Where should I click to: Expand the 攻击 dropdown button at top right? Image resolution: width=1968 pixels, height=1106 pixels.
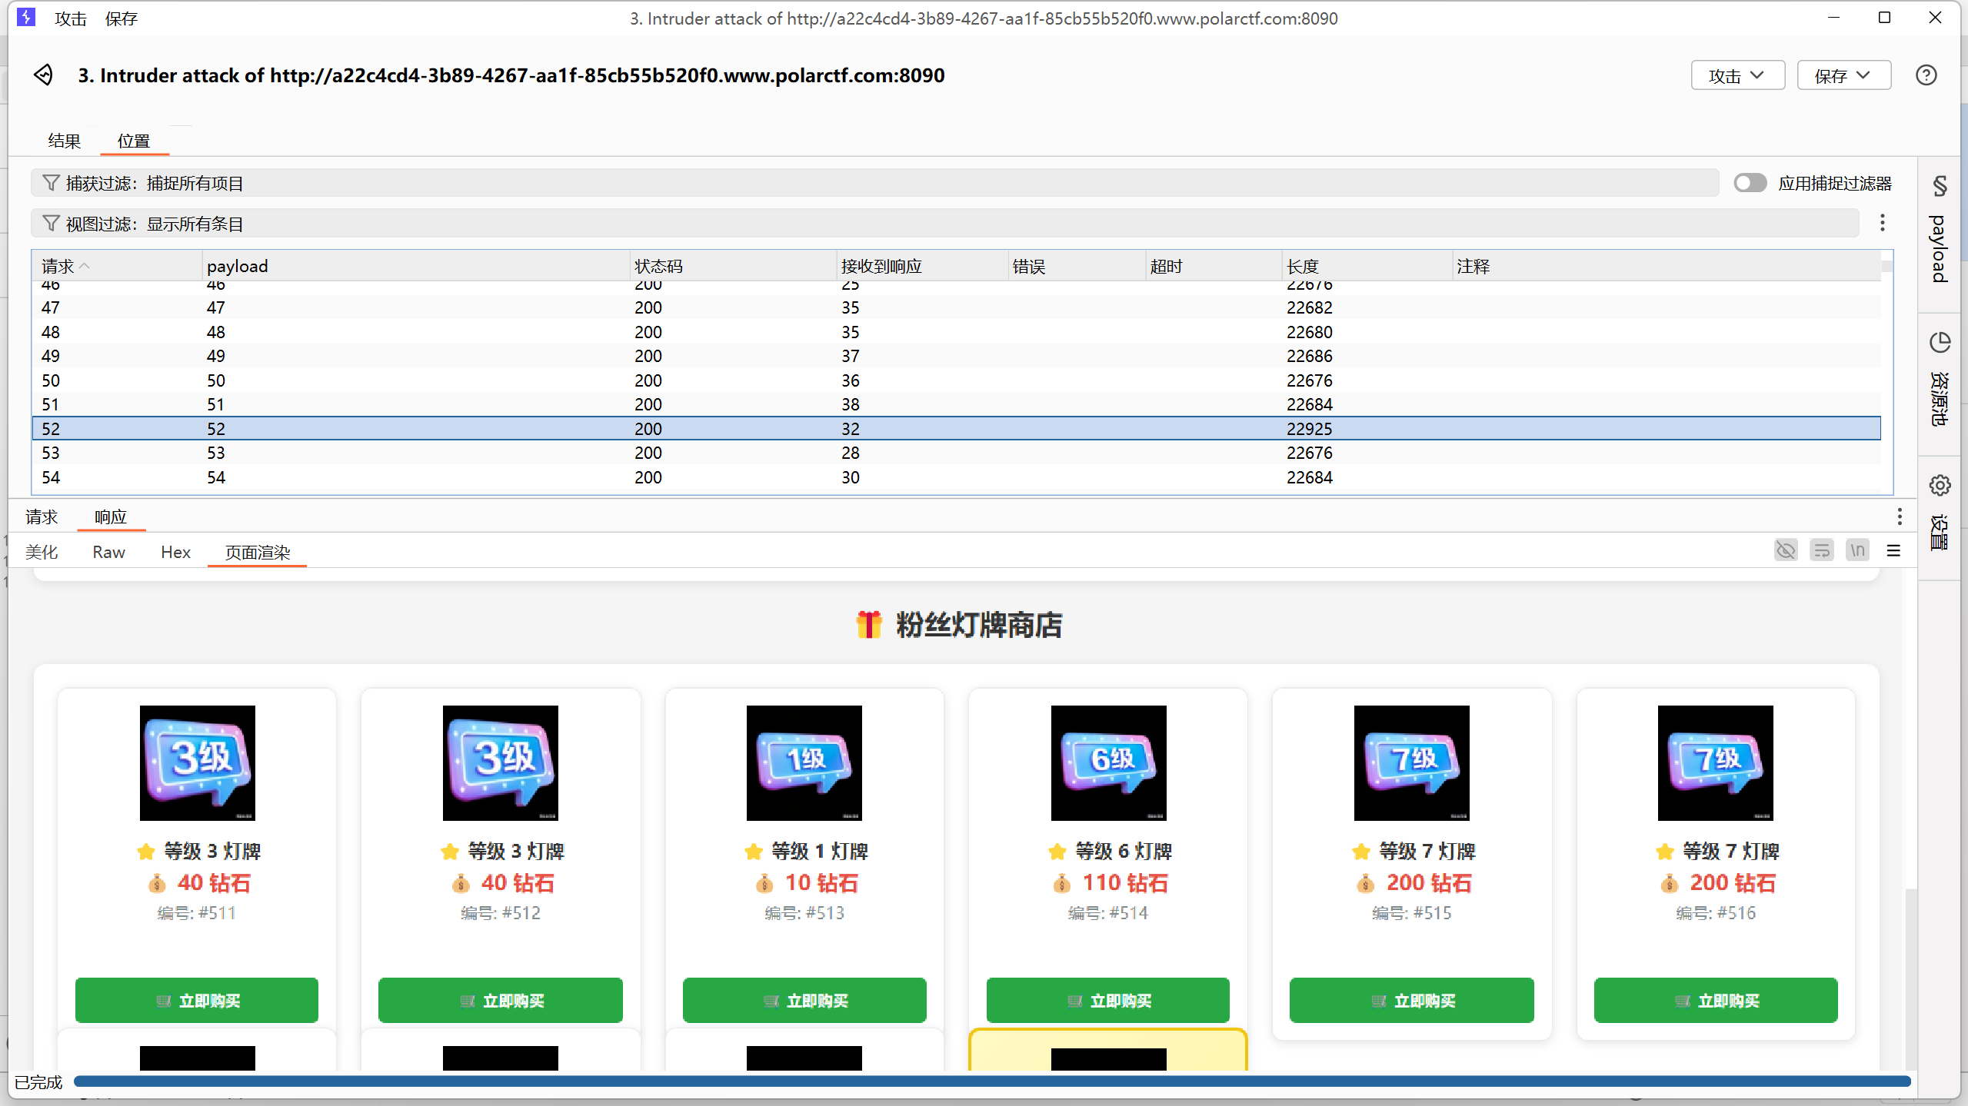(1737, 75)
